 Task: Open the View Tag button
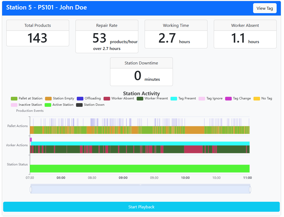pos(265,8)
